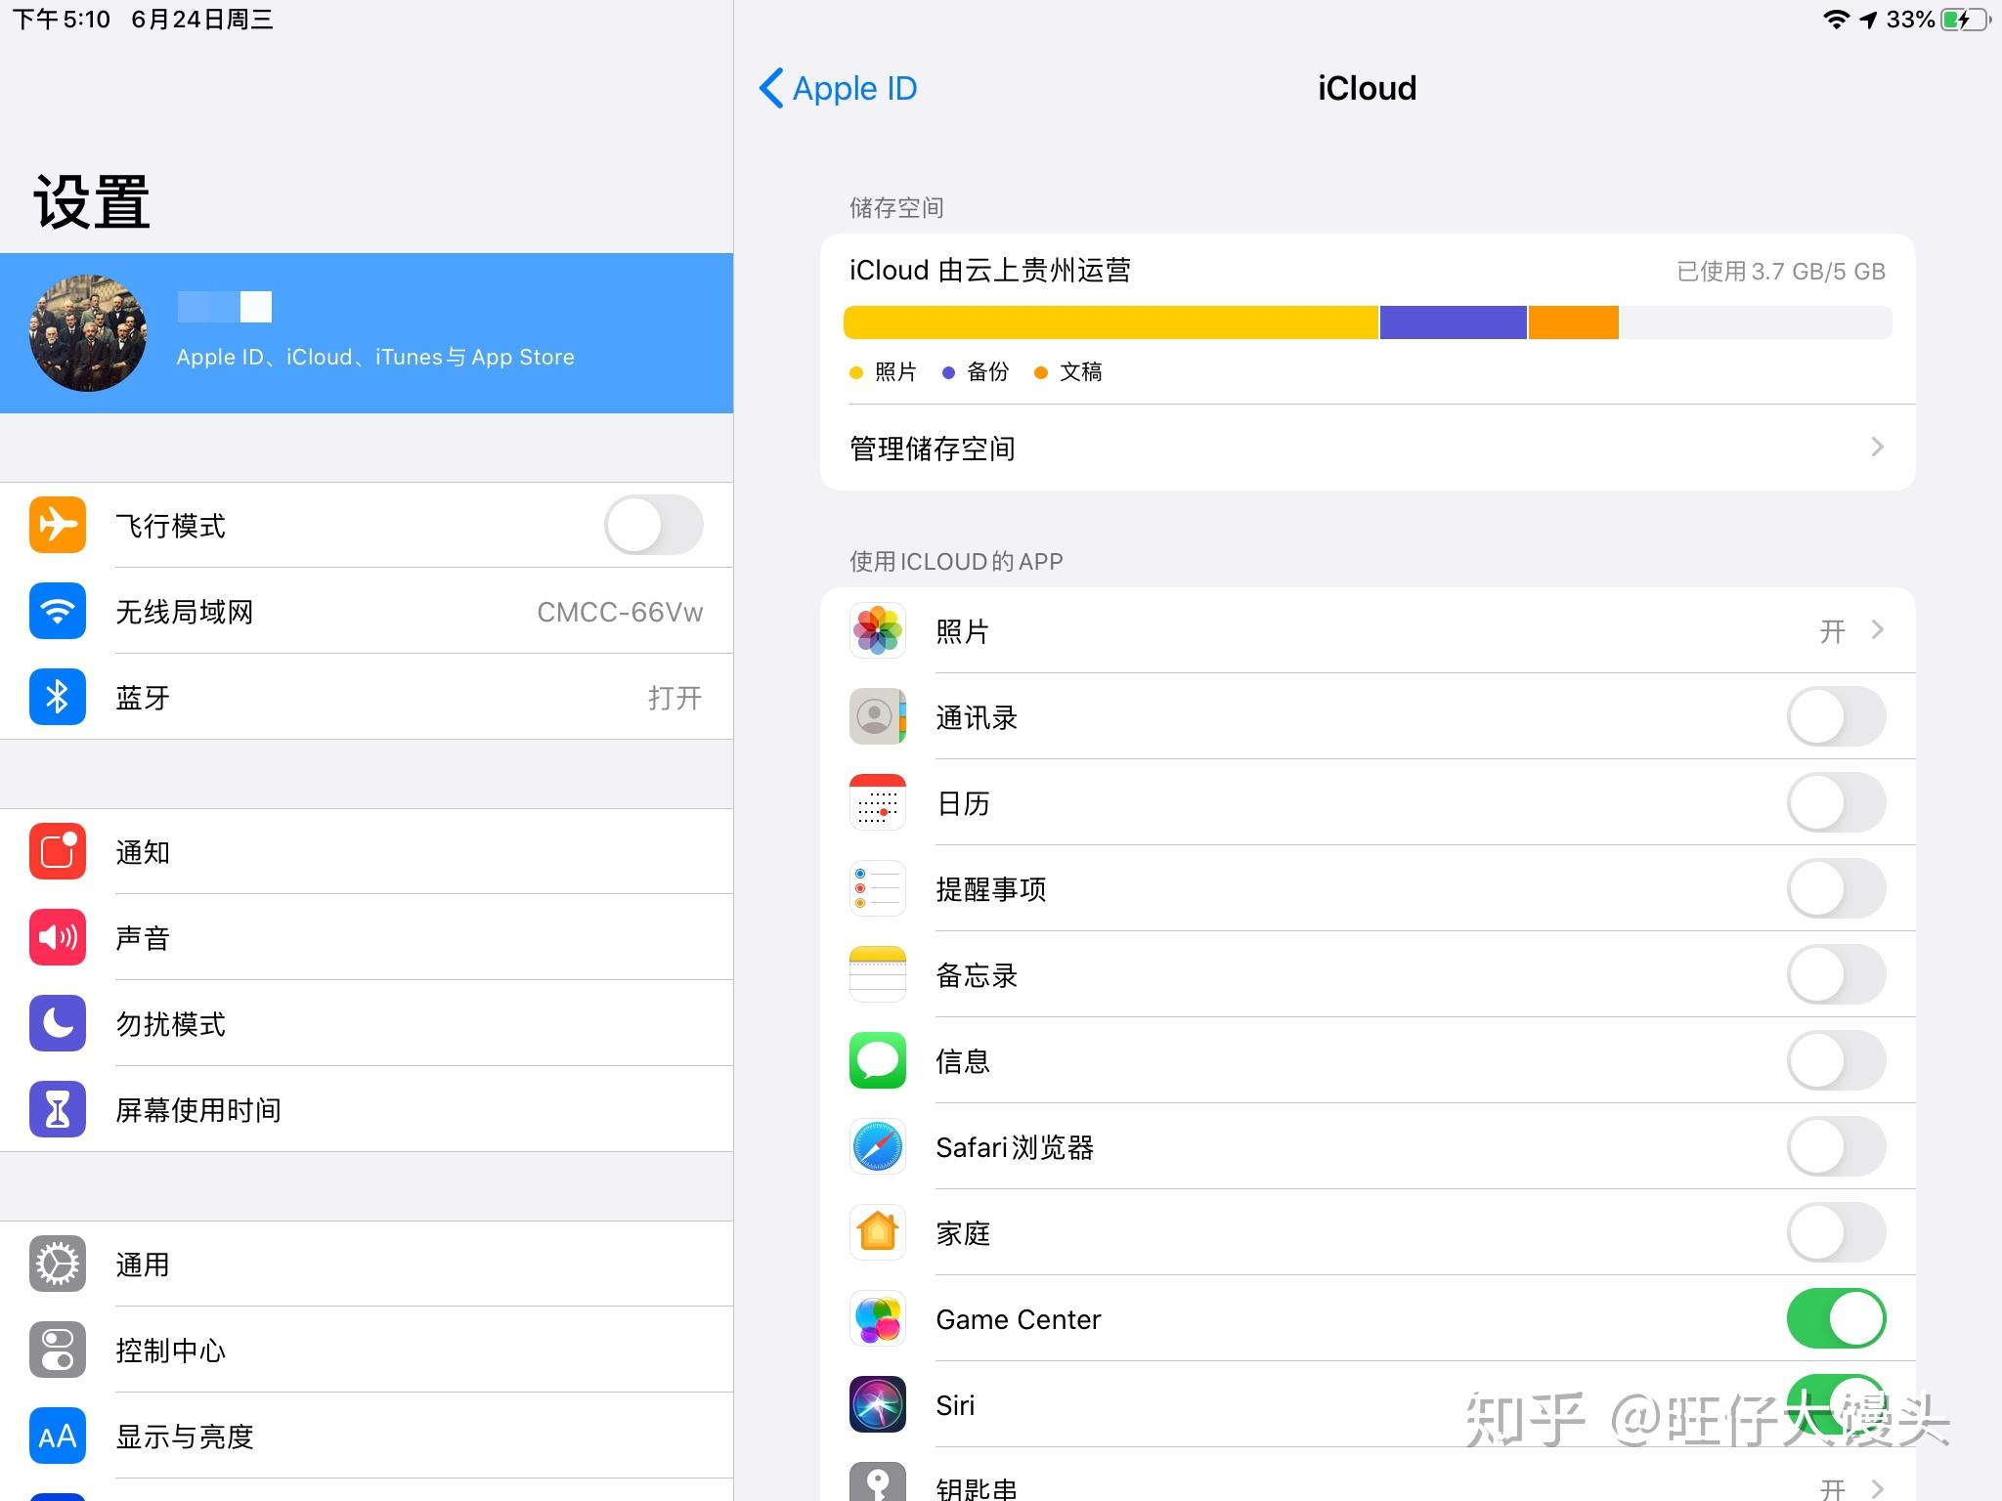Viewport: 2002px width, 1501px height.
Task: Tap the Photos pinwheel icon
Action: coord(878,630)
